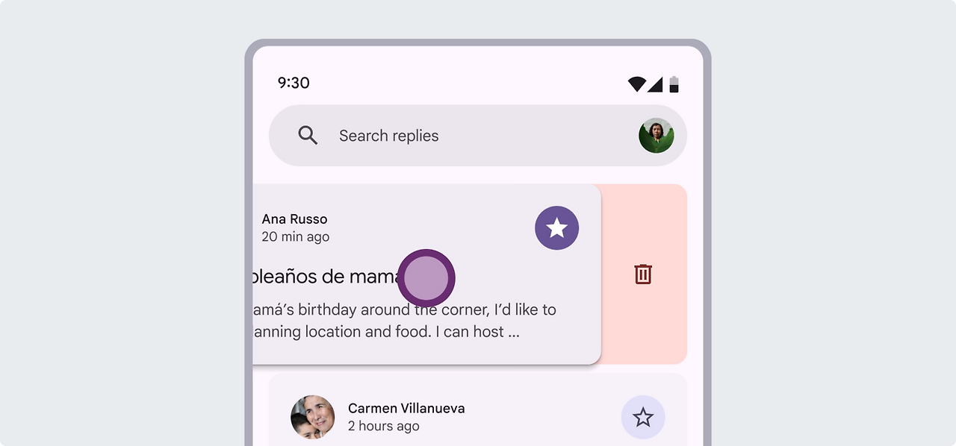
Task: Select the Ana Russo sender name
Action: [x=294, y=219]
